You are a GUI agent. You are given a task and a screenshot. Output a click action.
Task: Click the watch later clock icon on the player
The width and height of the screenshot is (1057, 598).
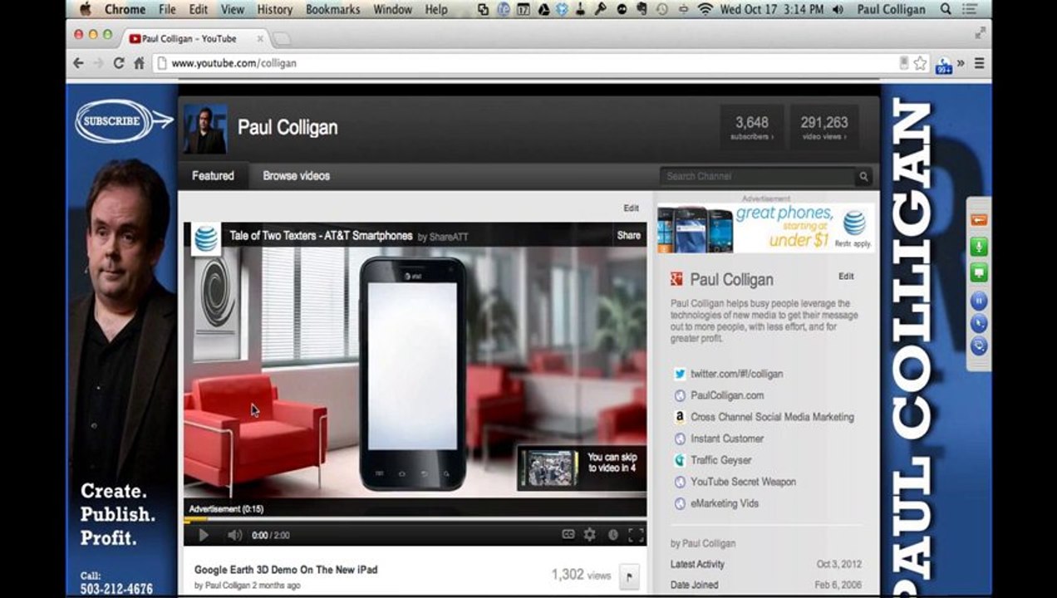point(613,535)
